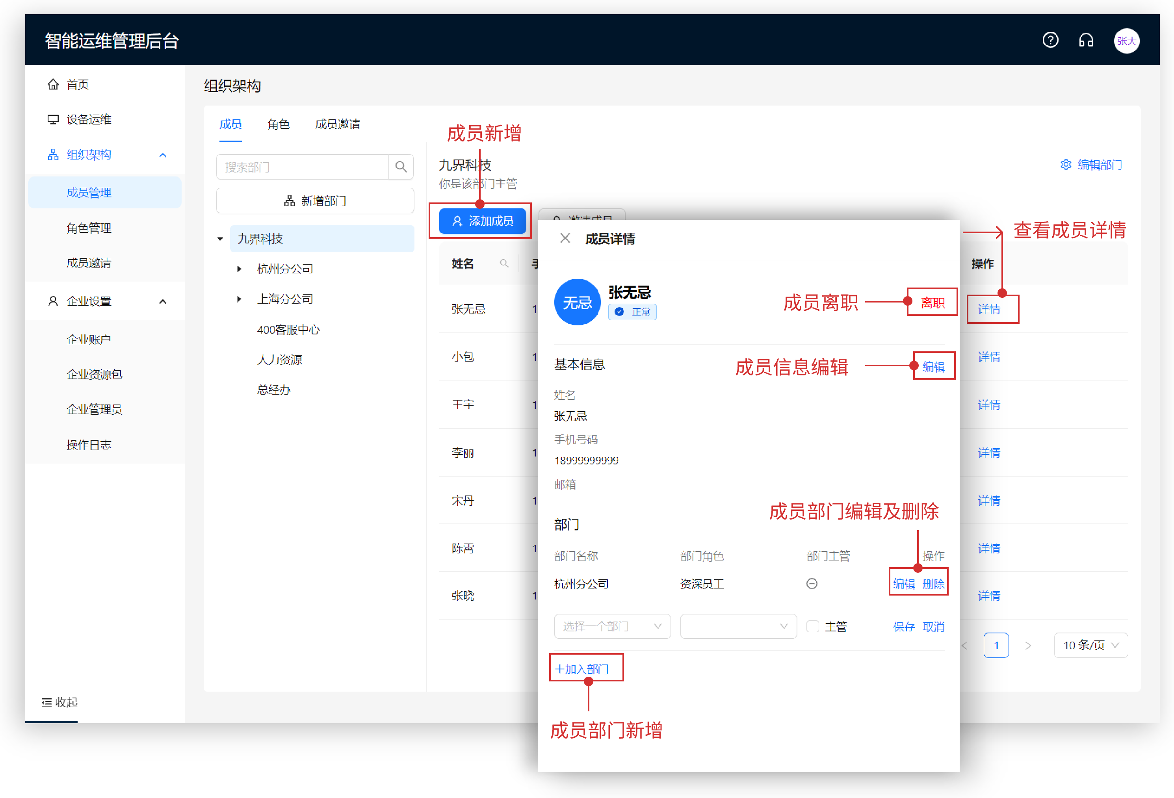Switch to the 成员 tab
The height and width of the screenshot is (798, 1174).
tap(230, 124)
